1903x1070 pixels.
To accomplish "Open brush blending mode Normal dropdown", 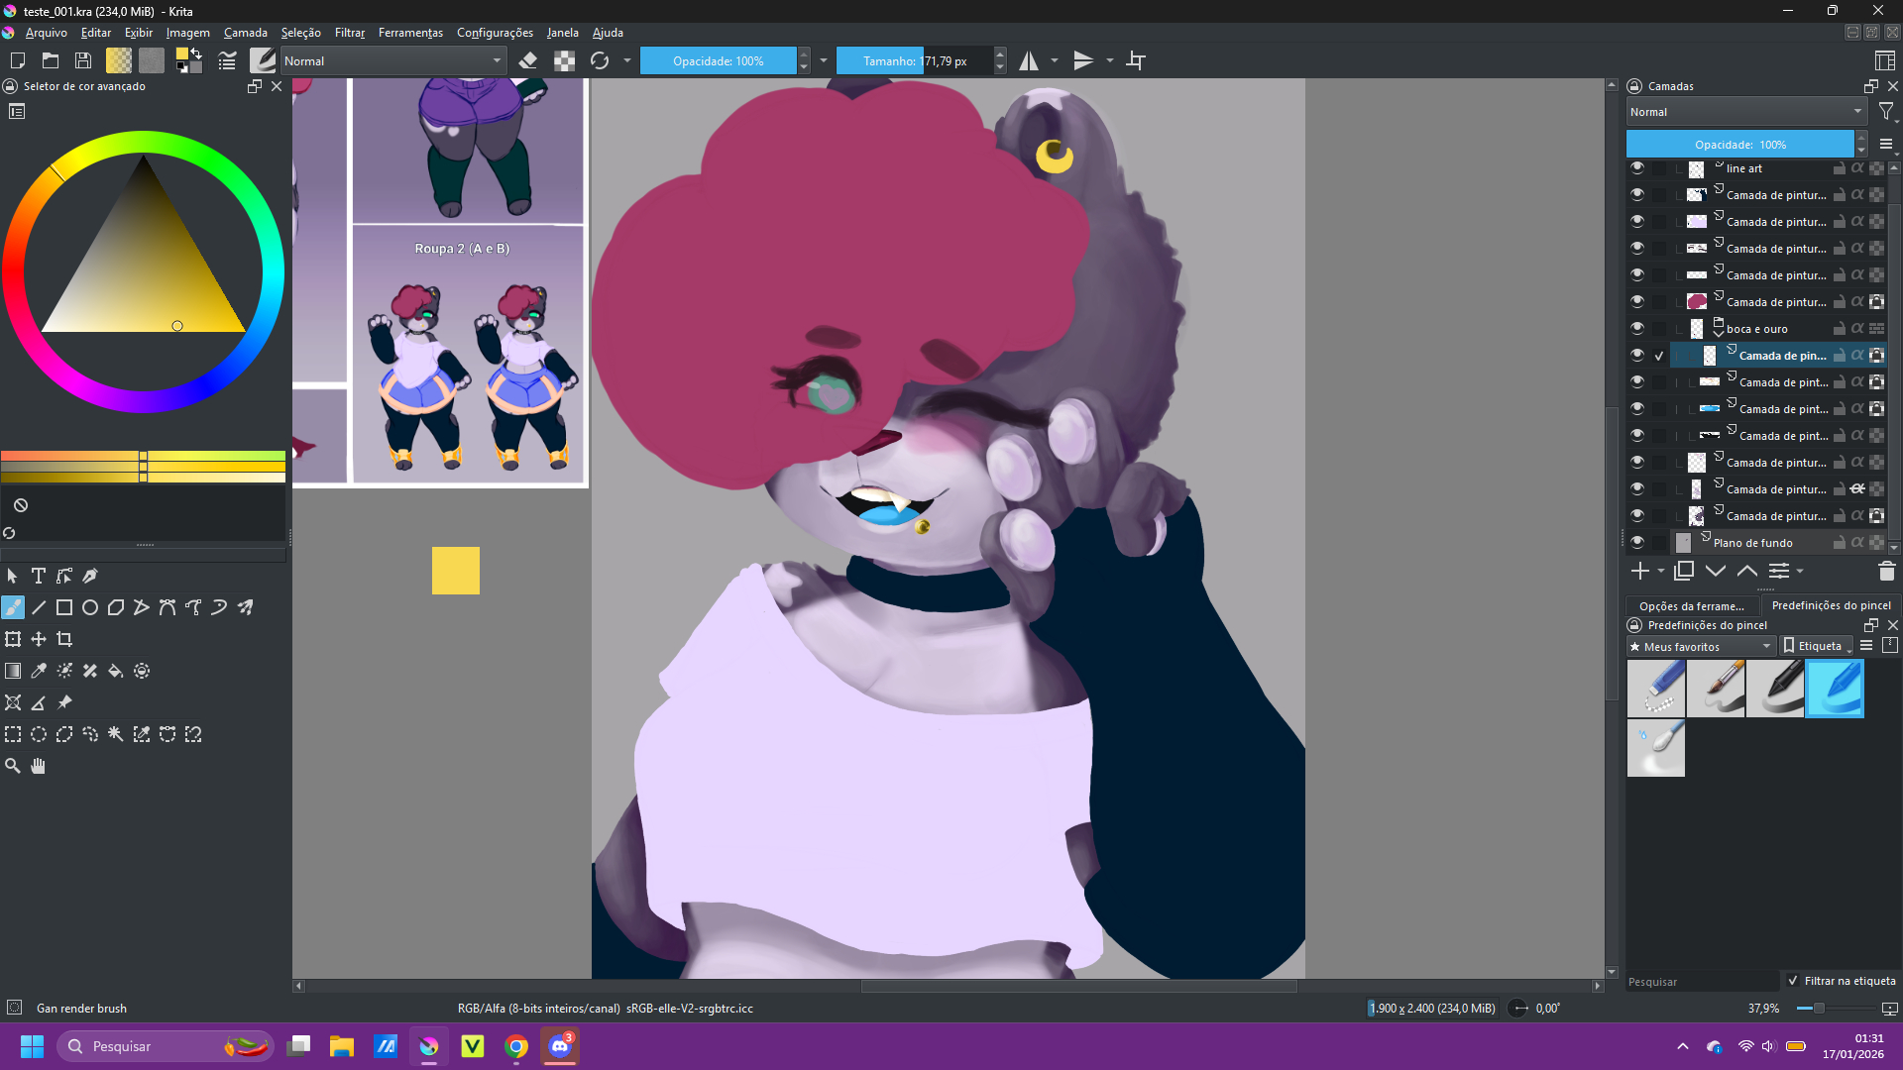I will click(x=393, y=61).
